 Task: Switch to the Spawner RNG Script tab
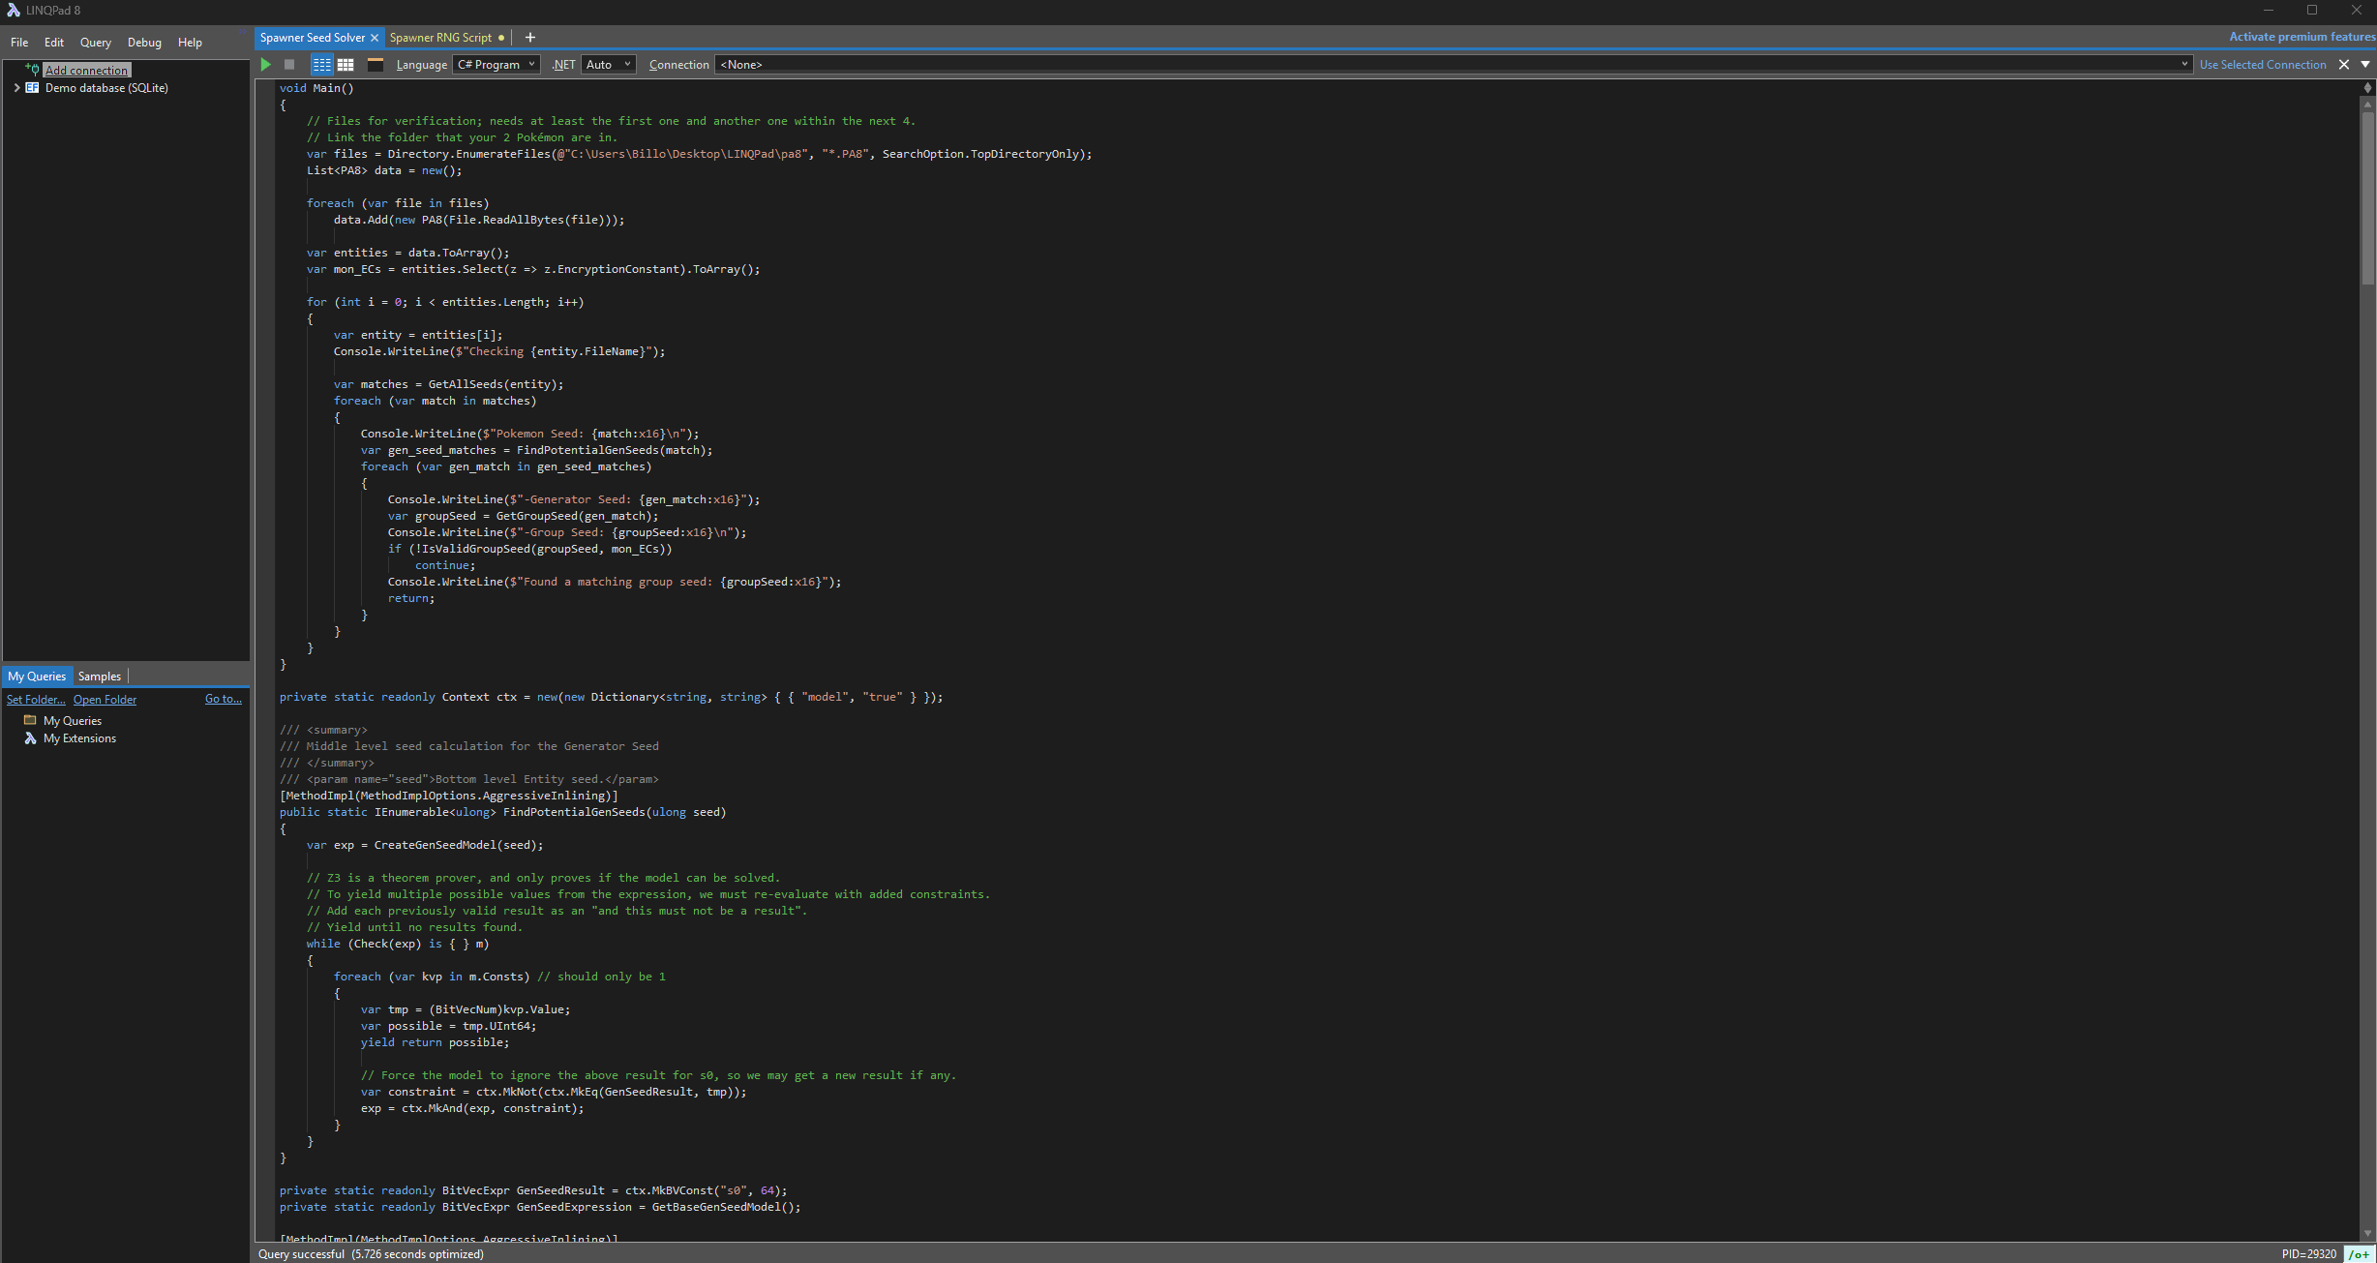[x=440, y=38]
